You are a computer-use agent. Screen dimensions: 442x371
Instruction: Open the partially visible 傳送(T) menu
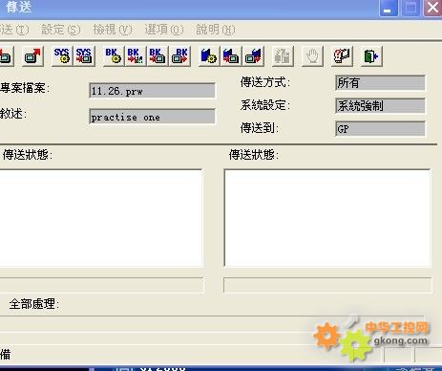(x=14, y=30)
